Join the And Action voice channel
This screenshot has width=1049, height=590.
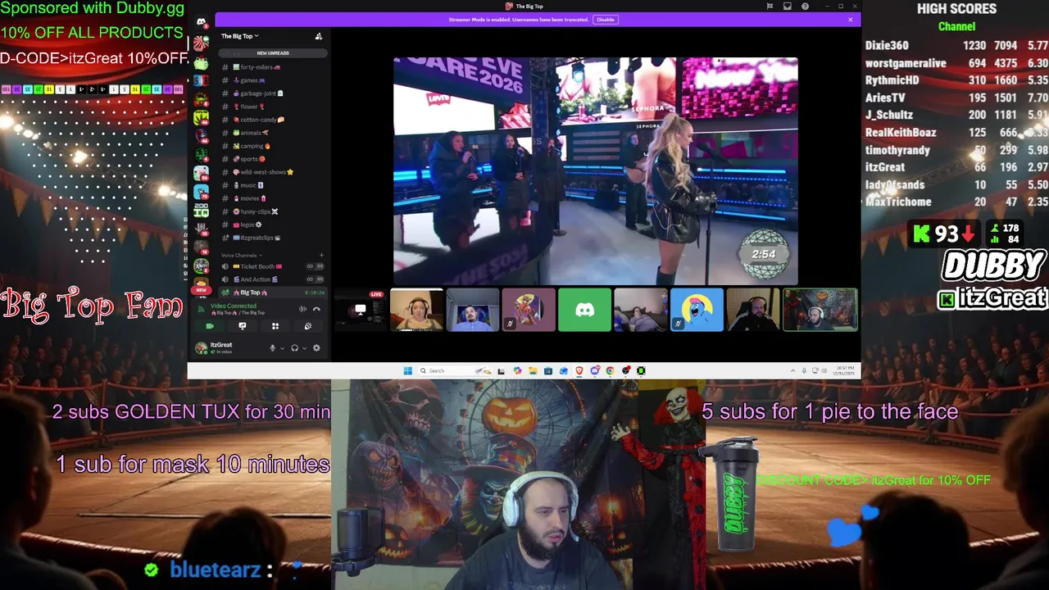coord(271,279)
